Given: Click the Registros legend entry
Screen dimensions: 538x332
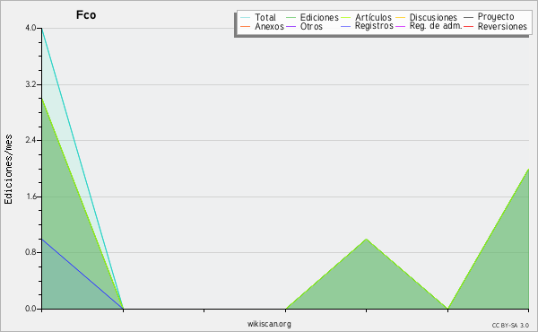Looking at the screenshot, I should point(374,26).
